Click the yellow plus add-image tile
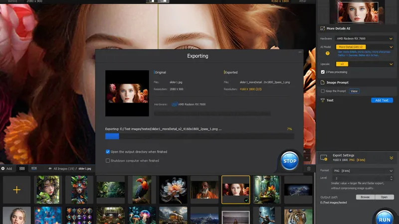Screen dimensions: 399x224 (x=16, y=190)
